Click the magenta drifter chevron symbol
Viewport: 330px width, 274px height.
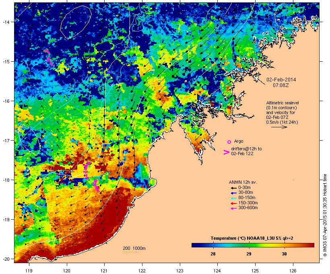point(226,152)
